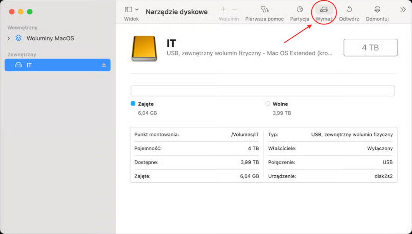Viewport: 412px width, 234px height.
Task: Click the yellow external drive icon
Action: [144, 49]
